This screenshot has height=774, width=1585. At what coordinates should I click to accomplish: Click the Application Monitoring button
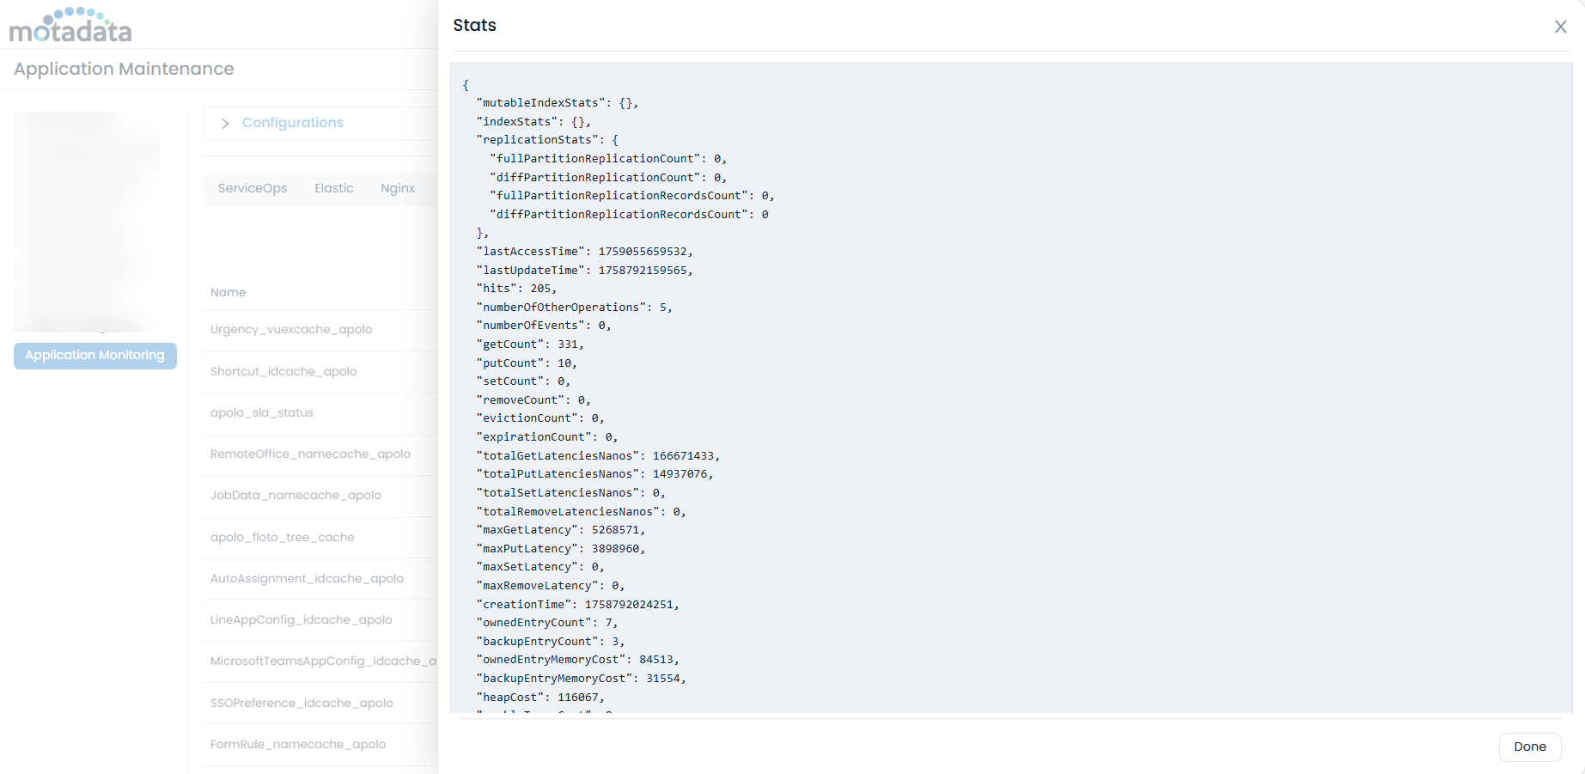[94, 355]
